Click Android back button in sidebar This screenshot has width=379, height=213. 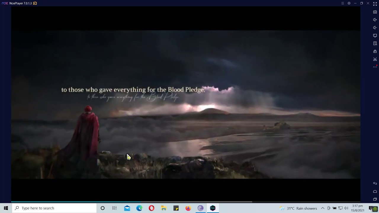pos(375,183)
